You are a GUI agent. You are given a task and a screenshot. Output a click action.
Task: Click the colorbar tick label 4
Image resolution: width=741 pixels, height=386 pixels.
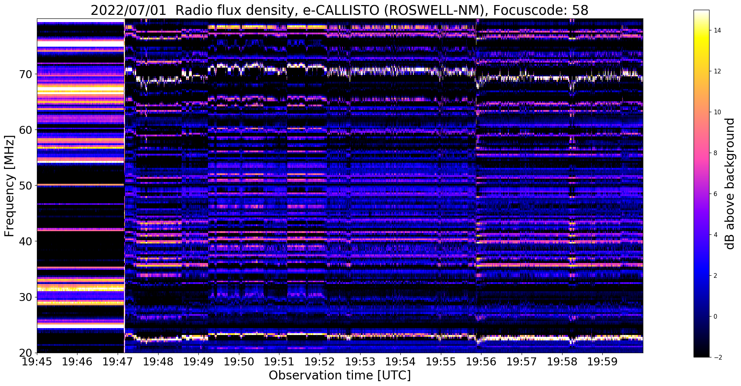[715, 235]
